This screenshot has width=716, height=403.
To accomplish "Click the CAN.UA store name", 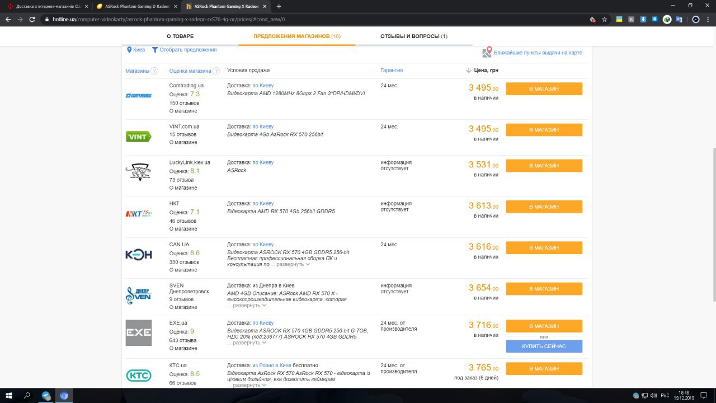I will [x=179, y=245].
